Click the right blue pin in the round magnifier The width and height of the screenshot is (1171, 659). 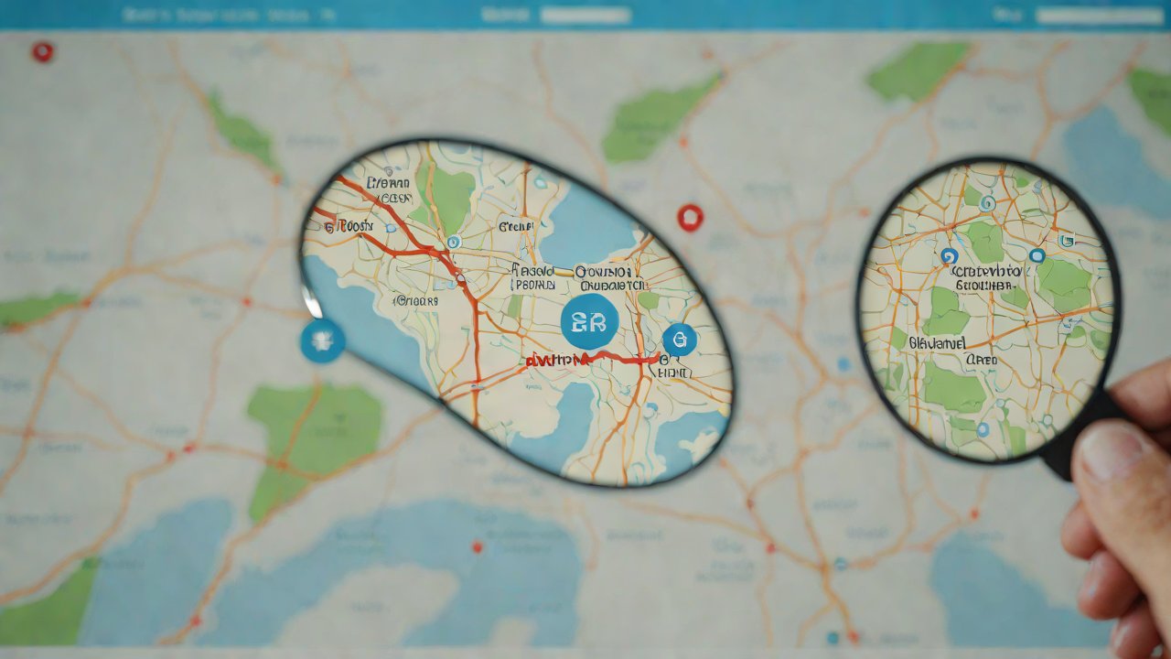point(1037,255)
